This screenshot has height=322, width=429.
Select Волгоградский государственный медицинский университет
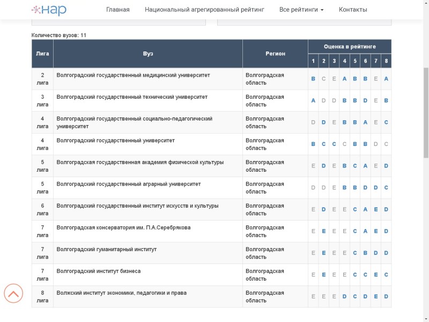(133, 75)
